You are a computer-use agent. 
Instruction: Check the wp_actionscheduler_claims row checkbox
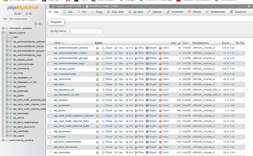(x=50, y=53)
